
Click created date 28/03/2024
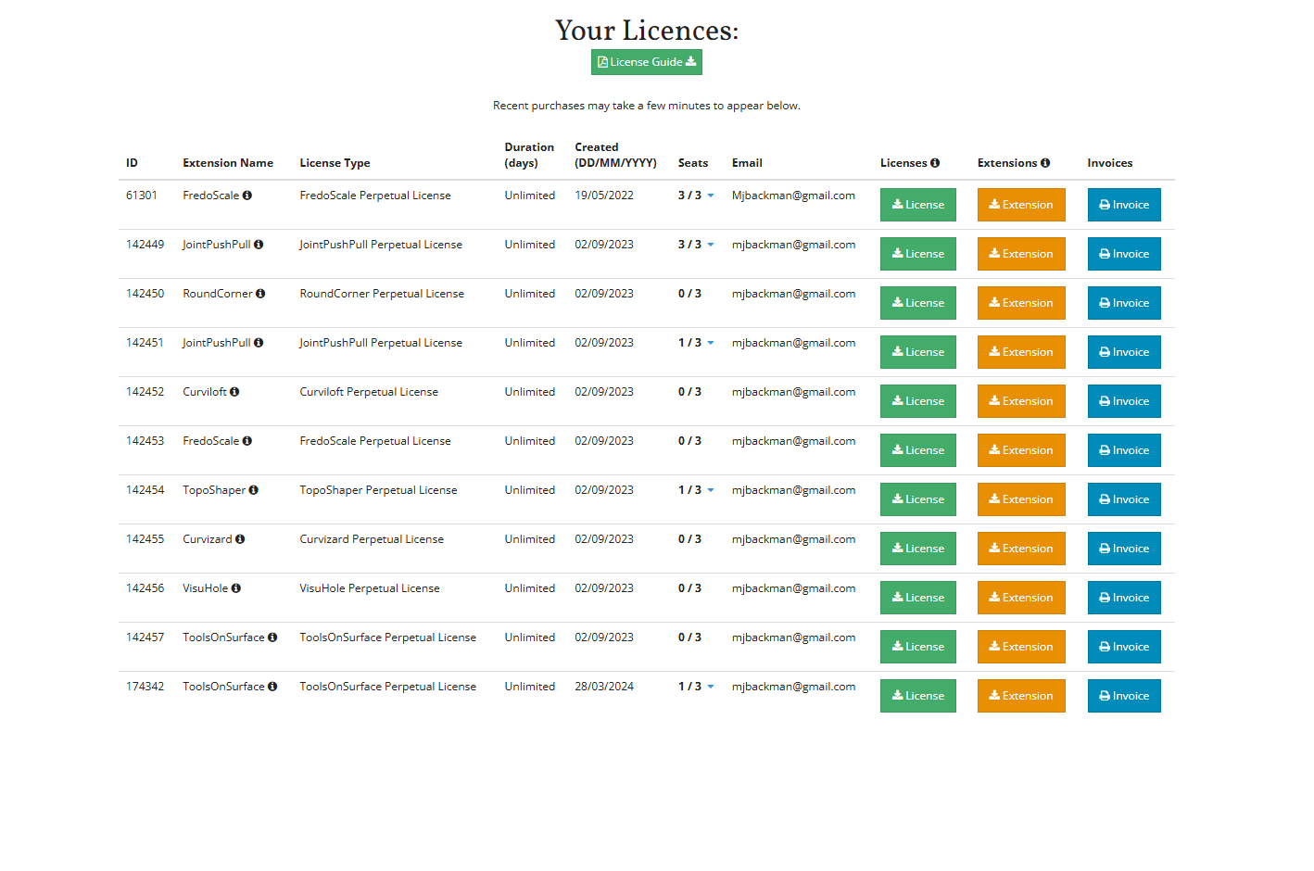click(604, 687)
